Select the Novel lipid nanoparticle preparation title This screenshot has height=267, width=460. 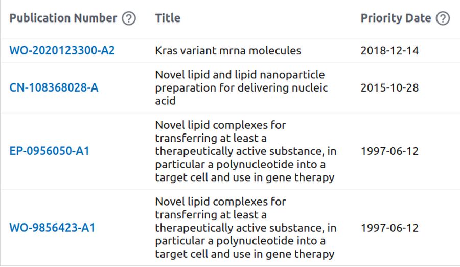pos(241,87)
